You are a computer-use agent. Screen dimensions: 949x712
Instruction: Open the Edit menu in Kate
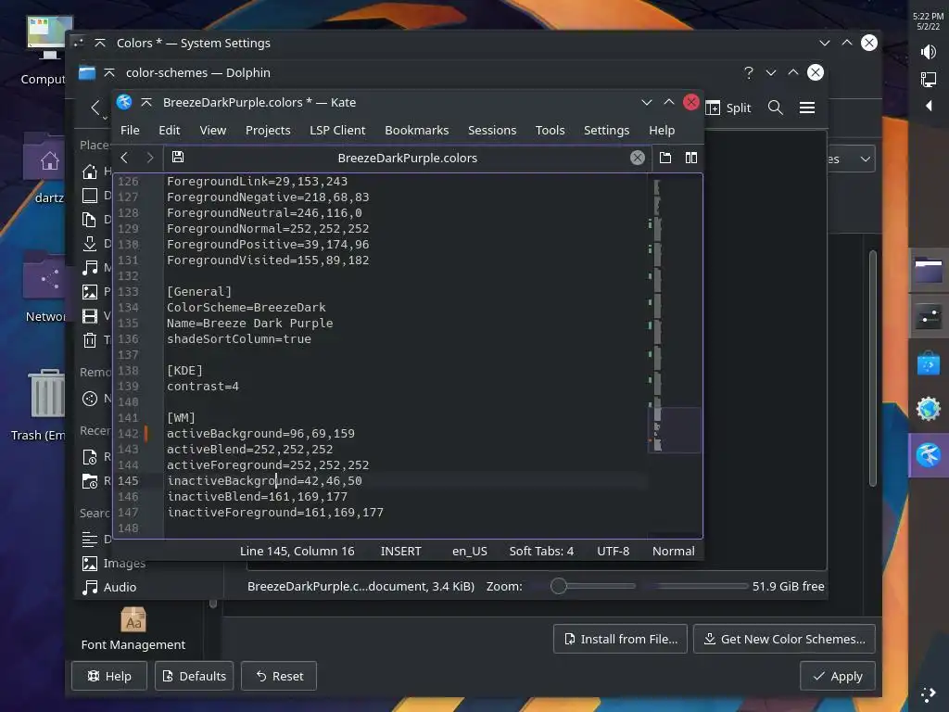(x=170, y=130)
